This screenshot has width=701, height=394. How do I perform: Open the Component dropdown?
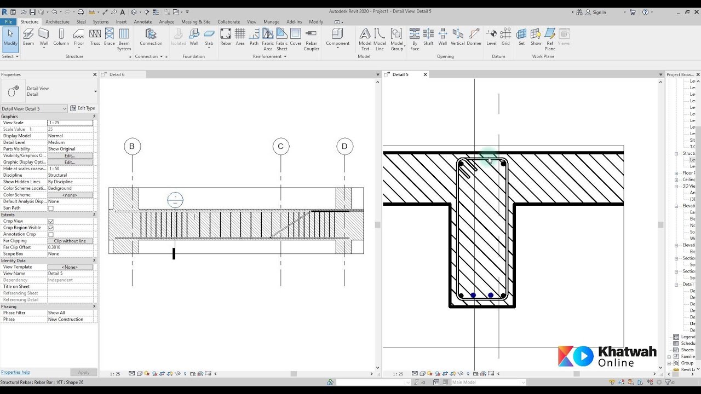[337, 48]
